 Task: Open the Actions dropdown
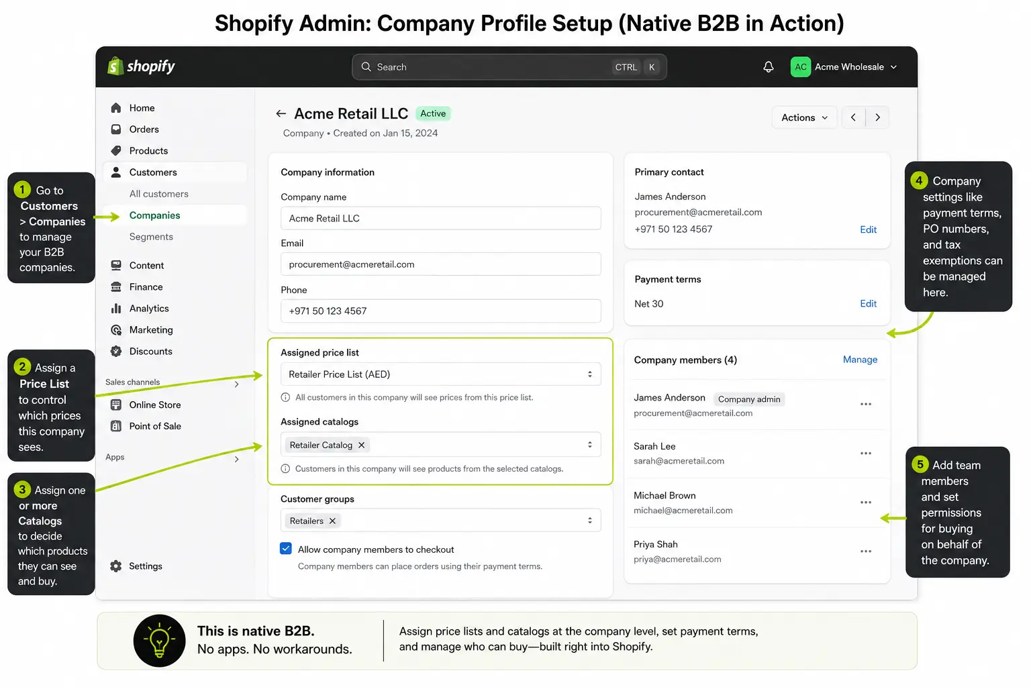tap(805, 117)
